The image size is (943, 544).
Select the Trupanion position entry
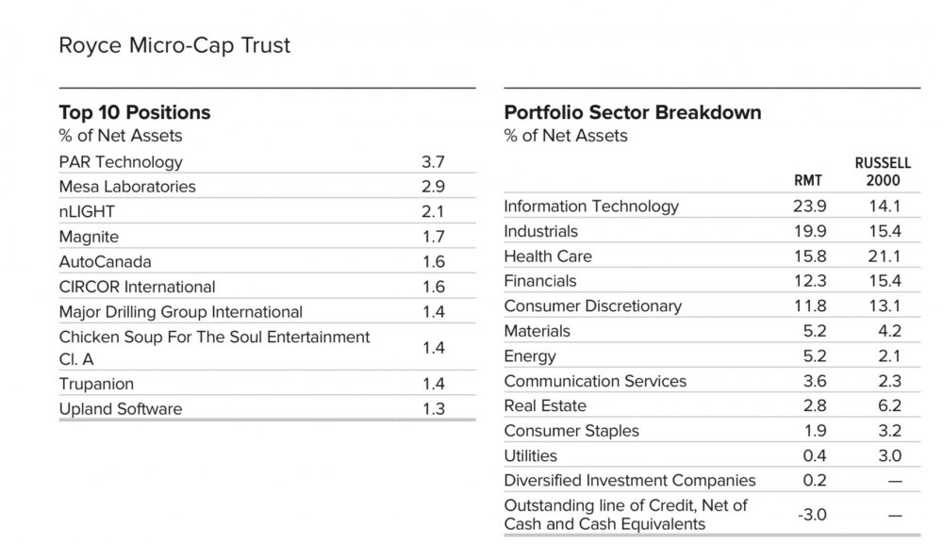96,384
